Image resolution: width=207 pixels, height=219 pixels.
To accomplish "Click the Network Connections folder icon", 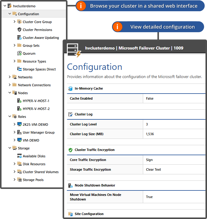I will (x=15, y=85).
